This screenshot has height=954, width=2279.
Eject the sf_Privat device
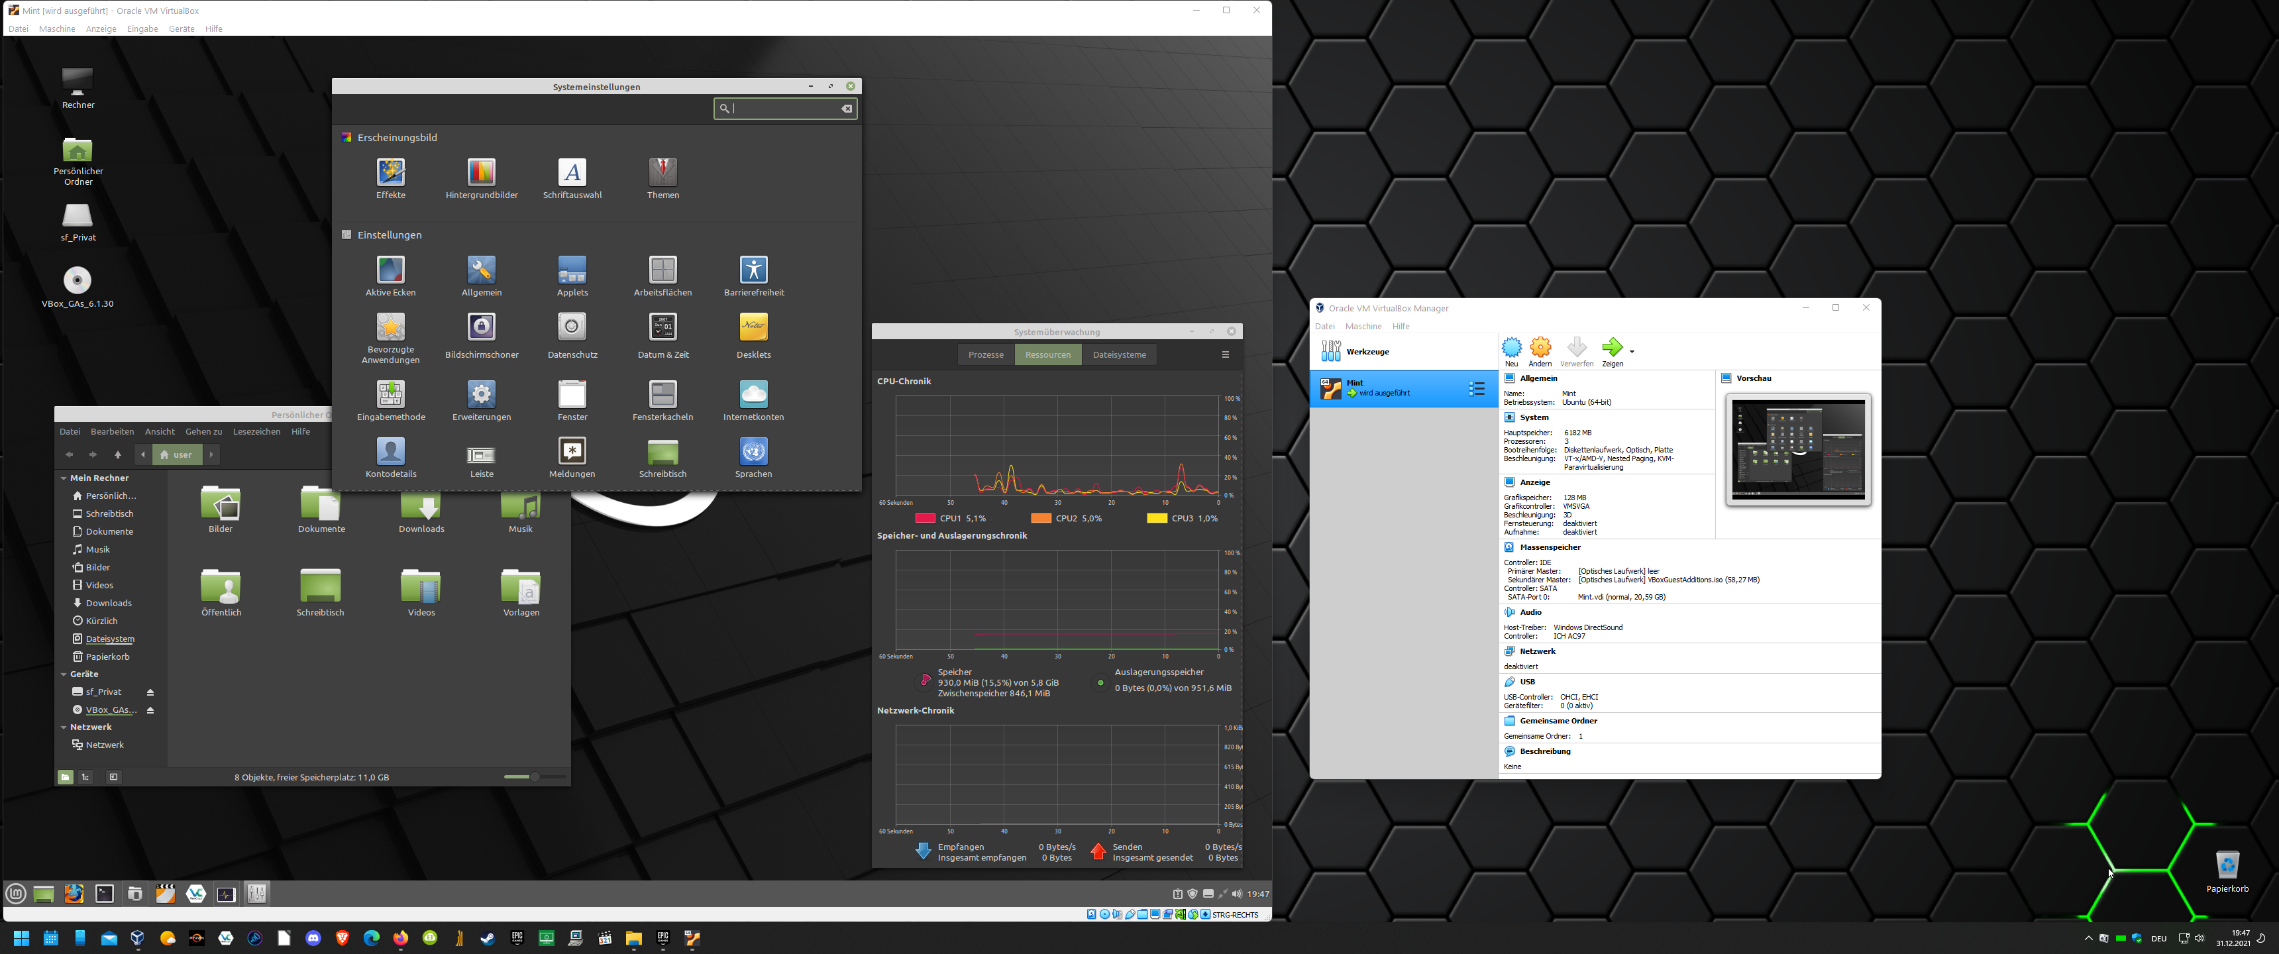click(x=150, y=692)
